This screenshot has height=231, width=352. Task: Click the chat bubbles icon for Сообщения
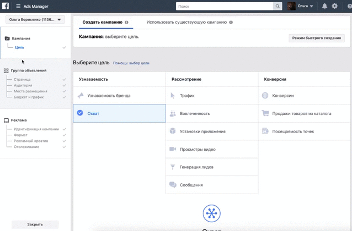coord(173,185)
